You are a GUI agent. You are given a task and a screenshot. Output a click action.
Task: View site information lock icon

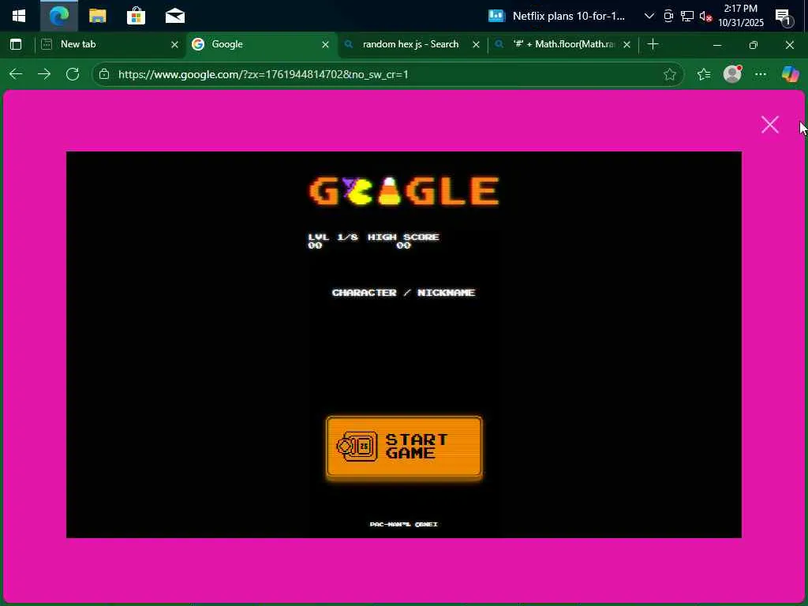click(104, 74)
